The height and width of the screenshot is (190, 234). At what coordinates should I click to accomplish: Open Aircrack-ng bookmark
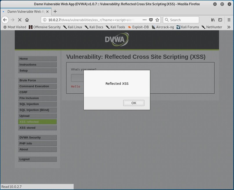pyautogui.click(x=163, y=27)
